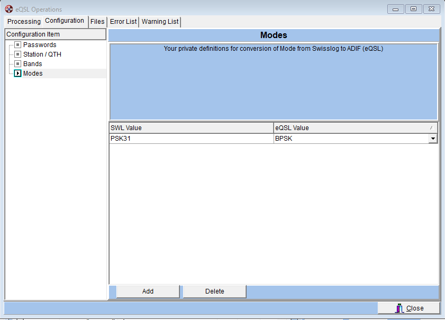Click the Configuration Item column header
This screenshot has height=320, width=445.
point(55,34)
